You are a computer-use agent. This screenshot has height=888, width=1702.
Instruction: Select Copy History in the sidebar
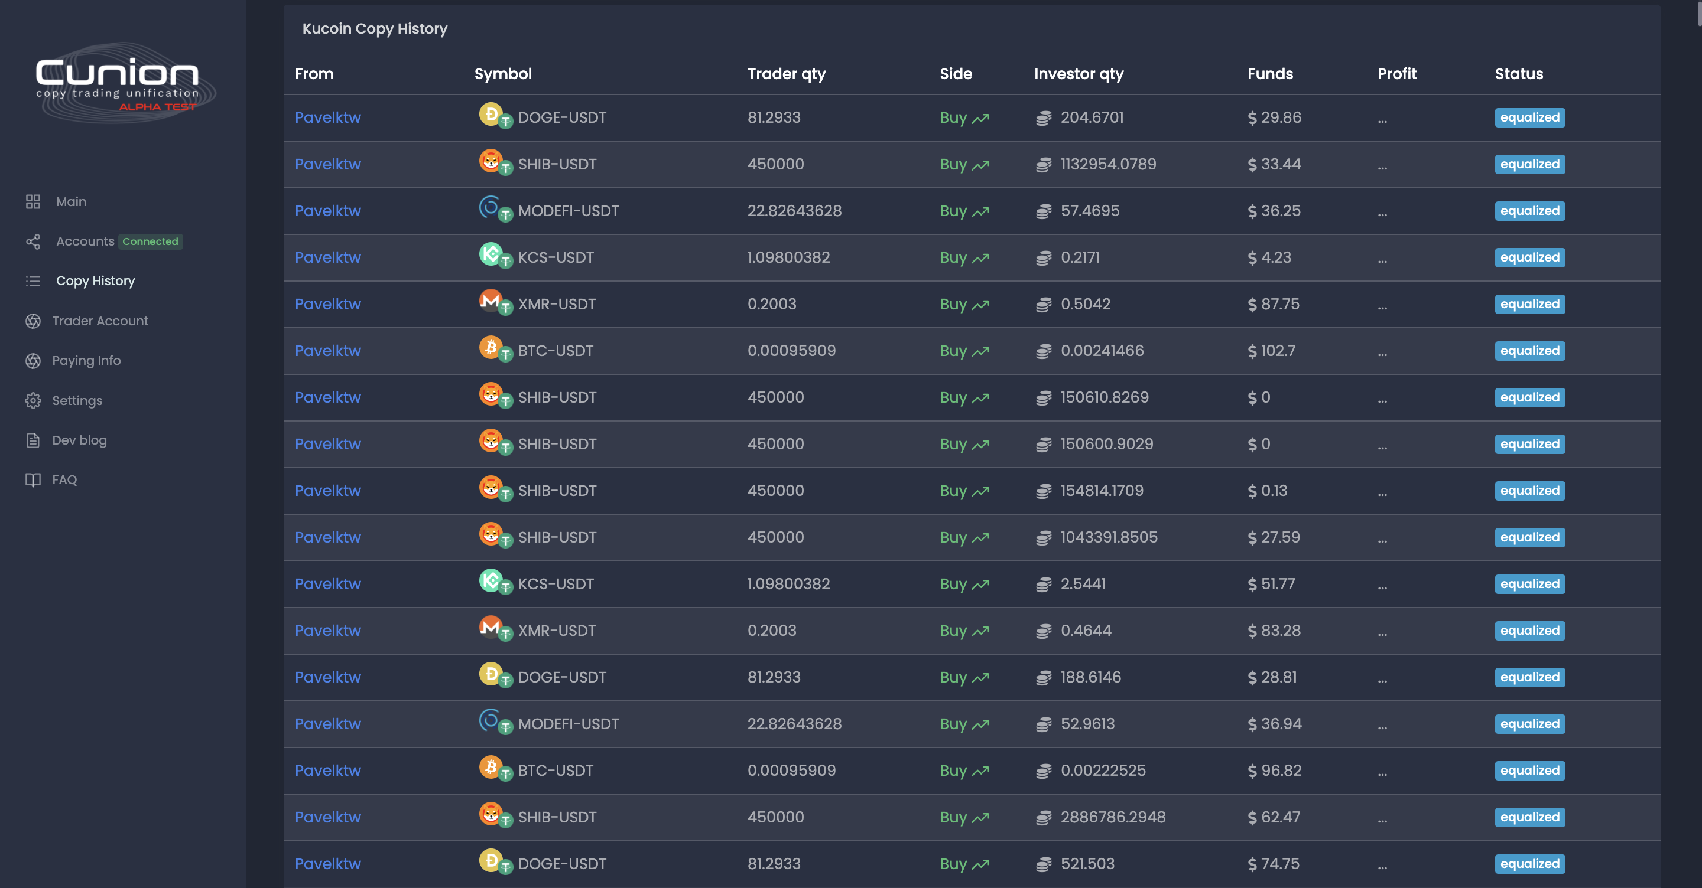pyautogui.click(x=95, y=281)
